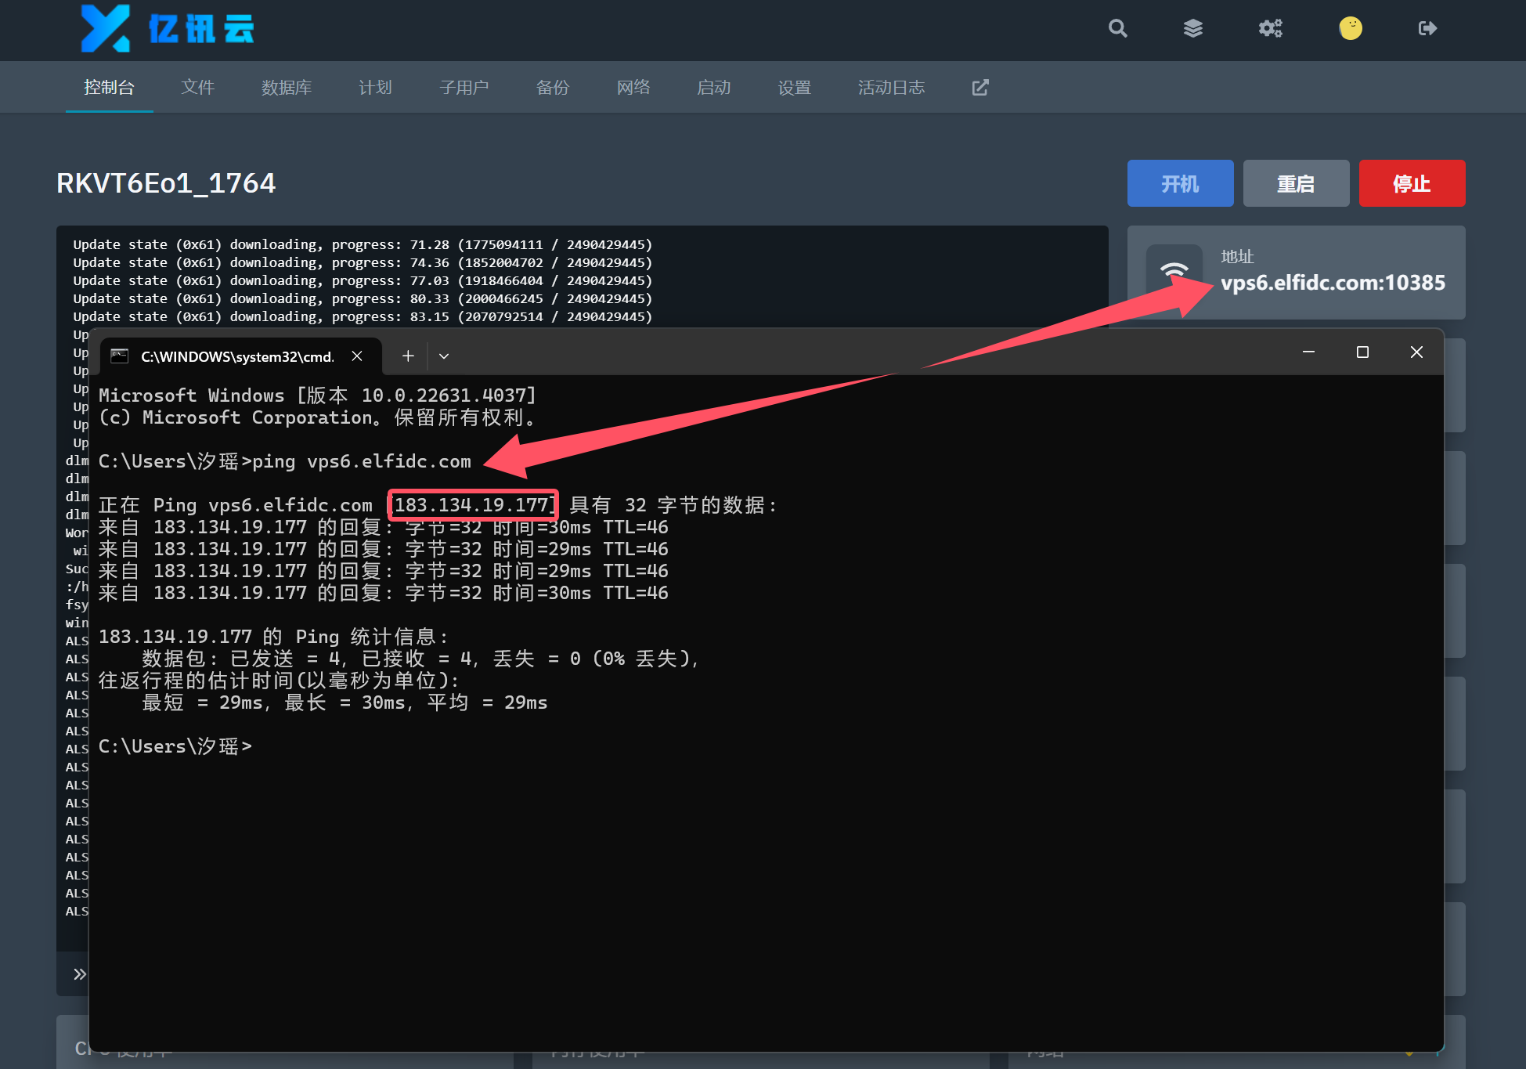1526x1069 pixels.
Task: Click the logout arrow icon
Action: 1427,29
